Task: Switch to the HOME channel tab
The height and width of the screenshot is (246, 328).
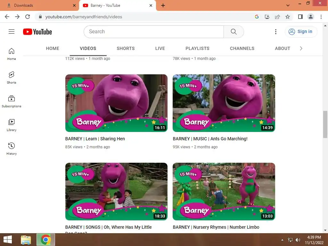Action: [53, 49]
